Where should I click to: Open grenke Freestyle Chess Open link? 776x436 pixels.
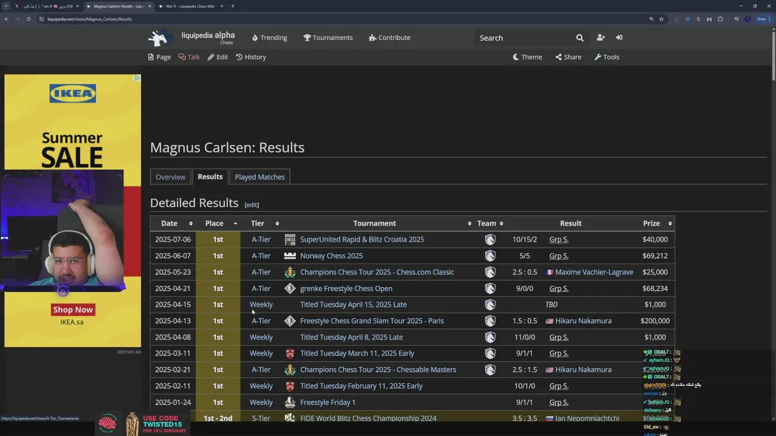pos(346,288)
